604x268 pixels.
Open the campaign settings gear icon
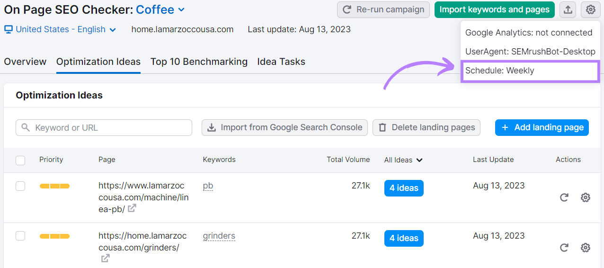click(590, 9)
